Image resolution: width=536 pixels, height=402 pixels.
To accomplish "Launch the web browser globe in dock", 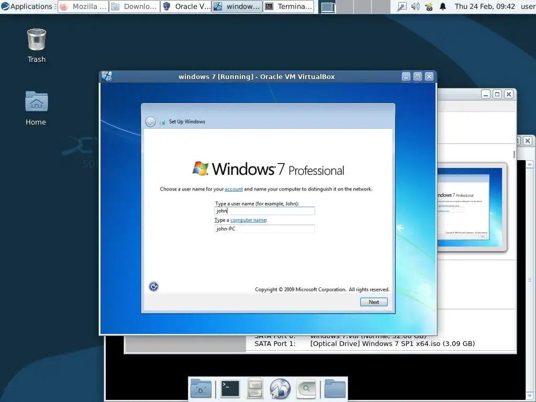I will tap(280, 389).
